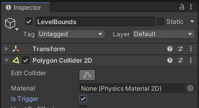Image resolution: width=199 pixels, height=108 pixels.
Task: Enable the Static checkbox
Action: [x=161, y=21]
